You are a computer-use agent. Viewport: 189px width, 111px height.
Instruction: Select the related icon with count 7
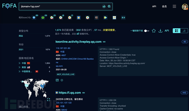[70, 18]
